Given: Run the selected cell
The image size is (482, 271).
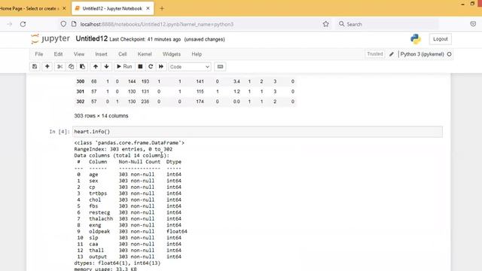Looking at the screenshot, I should (124, 67).
